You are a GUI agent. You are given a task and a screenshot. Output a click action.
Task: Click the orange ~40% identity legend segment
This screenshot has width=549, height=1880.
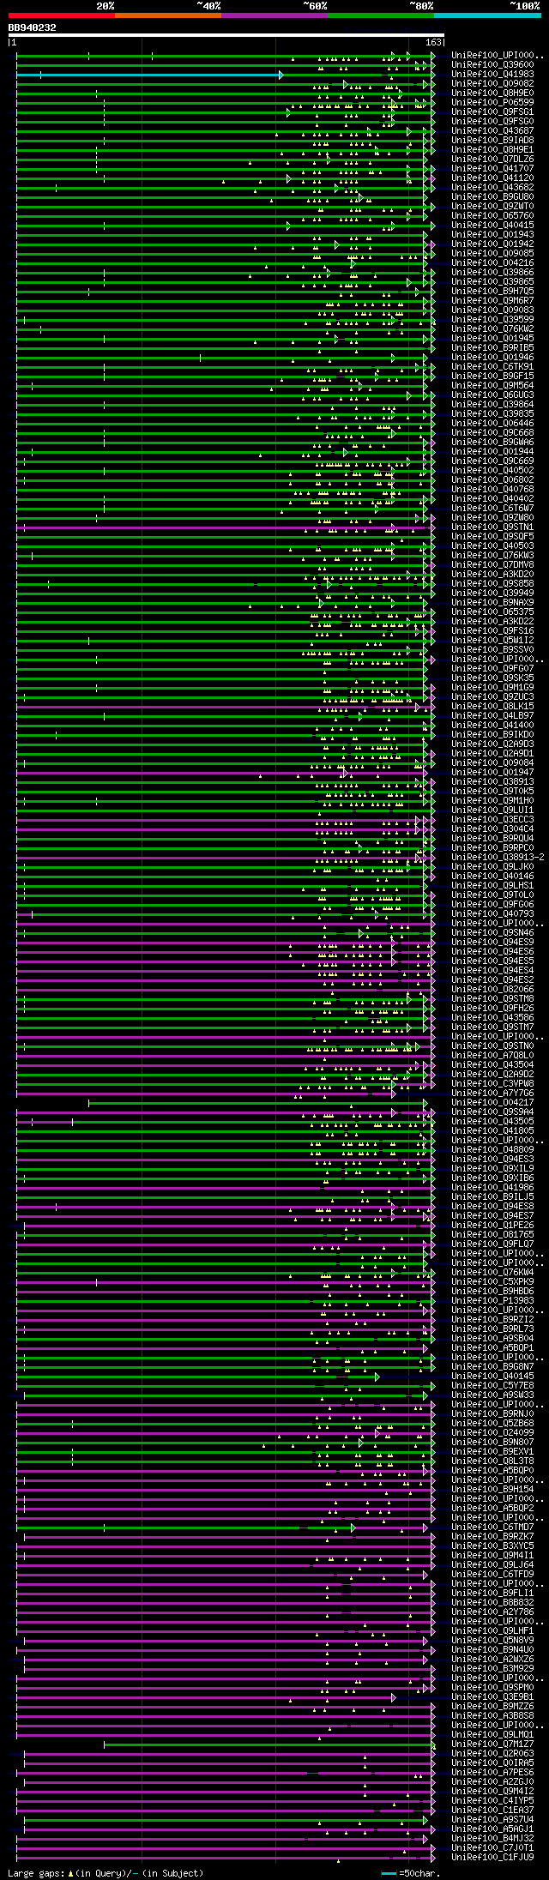(x=167, y=15)
